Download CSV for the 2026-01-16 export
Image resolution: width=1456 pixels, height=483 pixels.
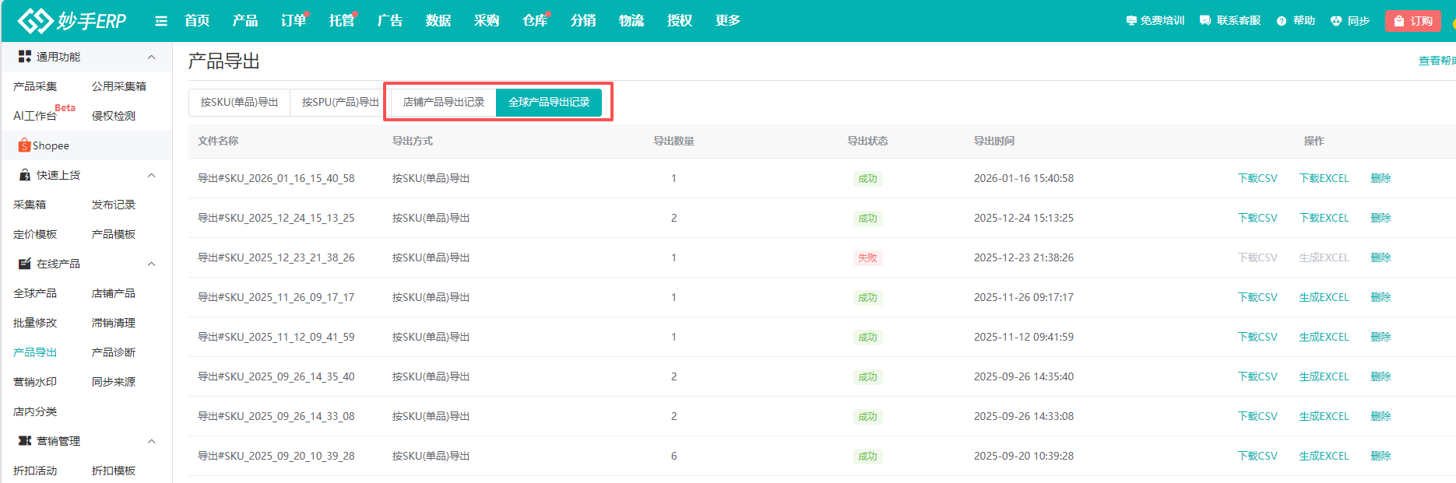1257,178
